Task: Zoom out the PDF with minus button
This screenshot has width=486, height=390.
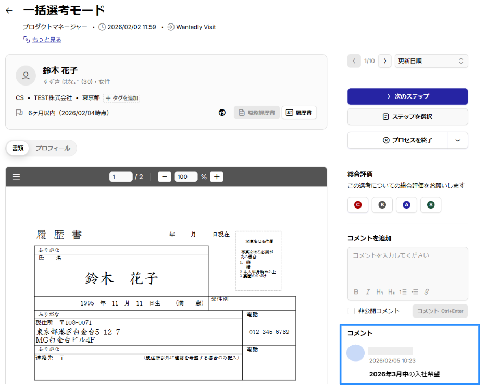Action: coord(165,177)
